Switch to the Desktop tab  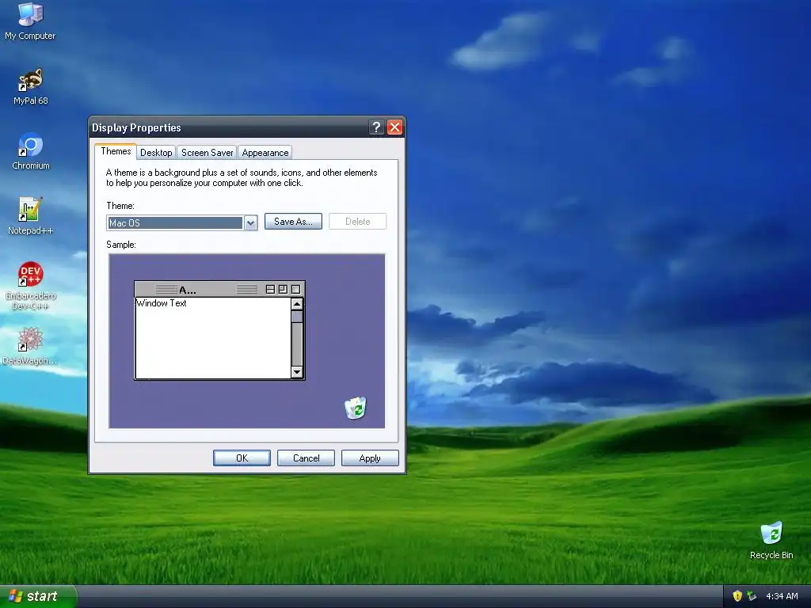[x=156, y=153]
